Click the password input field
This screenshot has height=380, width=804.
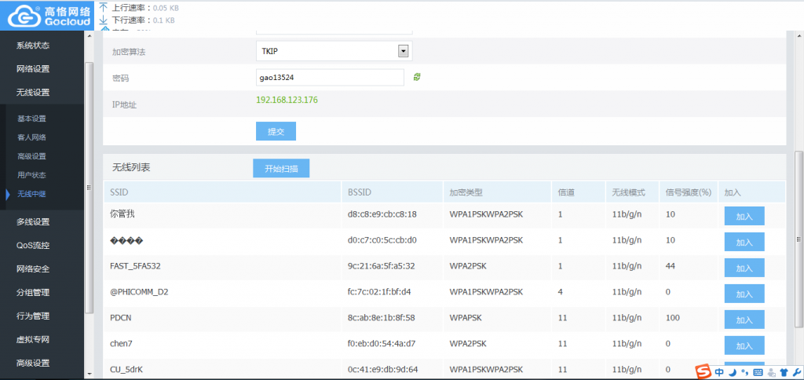pos(330,77)
